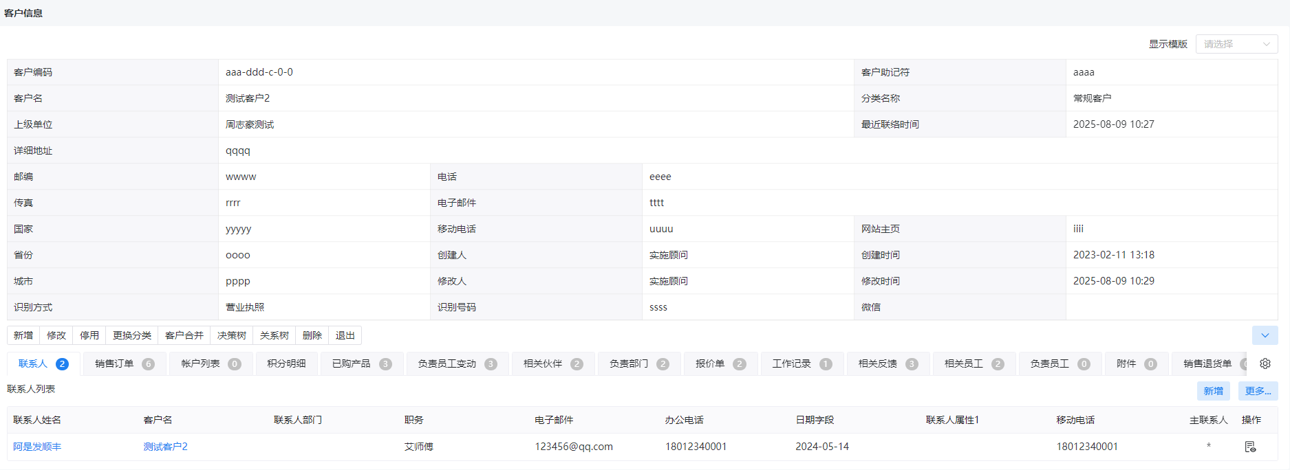Viewport: 1290px width, 470px height.
Task: Switch to the 积分明细 tab
Action: click(286, 363)
